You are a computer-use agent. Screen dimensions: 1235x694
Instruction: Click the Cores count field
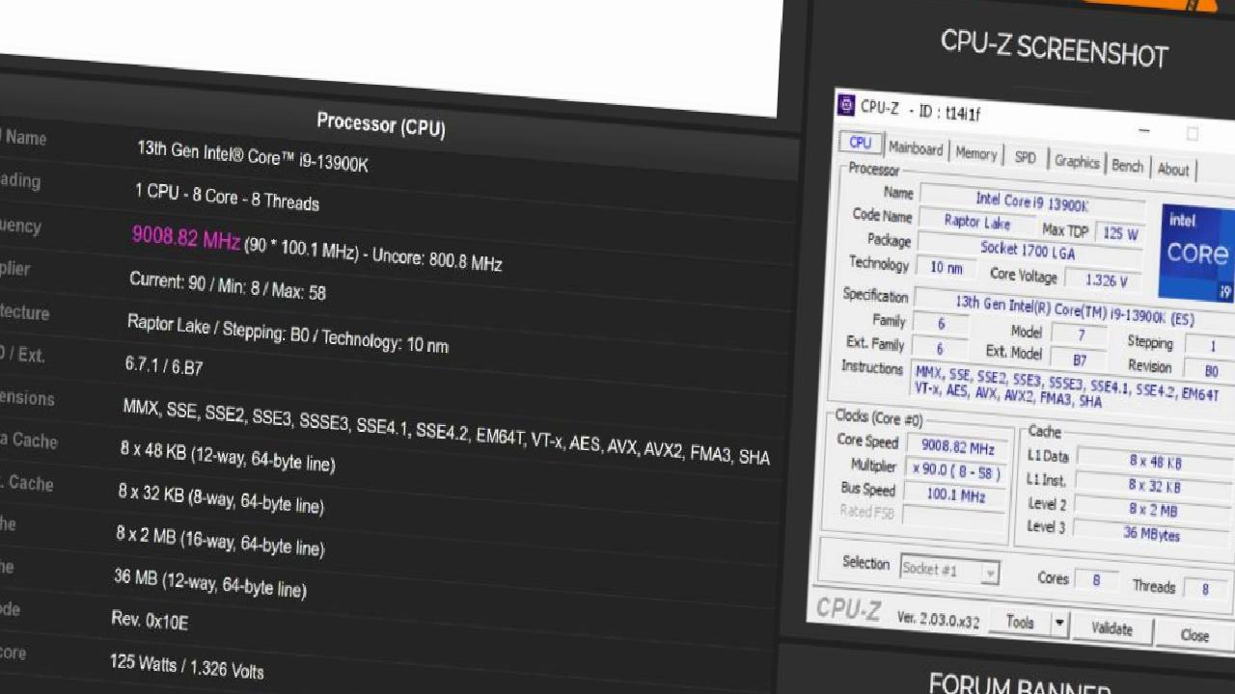click(x=1096, y=580)
